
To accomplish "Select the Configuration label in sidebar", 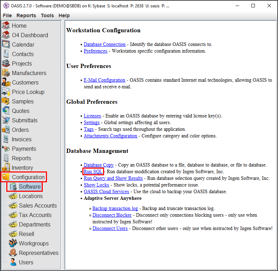I will 28,177.
